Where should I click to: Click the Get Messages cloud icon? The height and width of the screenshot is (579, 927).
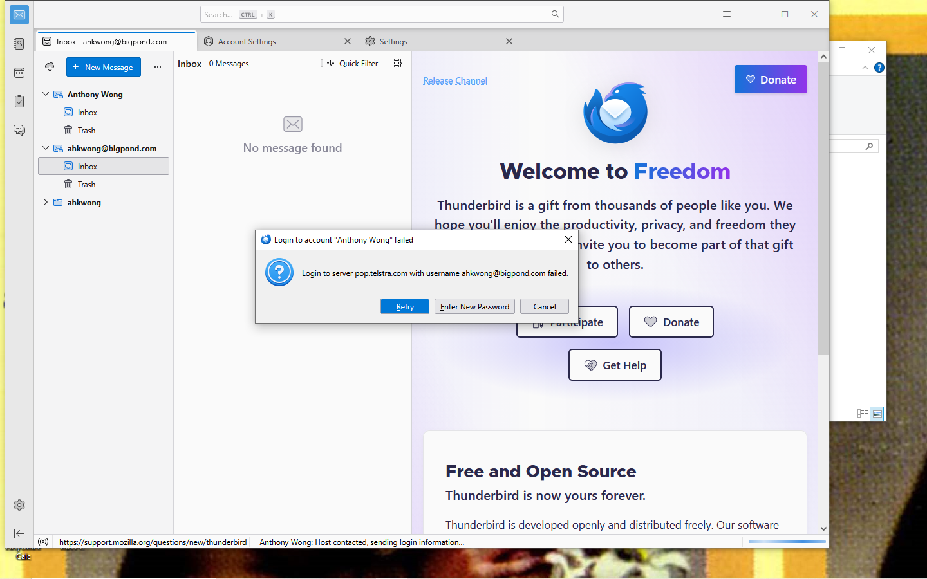coord(50,67)
